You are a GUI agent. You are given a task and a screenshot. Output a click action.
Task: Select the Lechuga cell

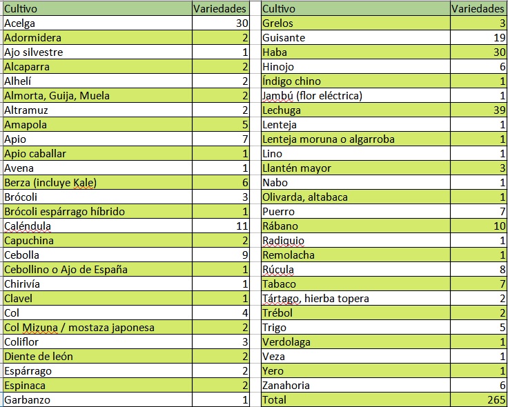(x=355, y=110)
